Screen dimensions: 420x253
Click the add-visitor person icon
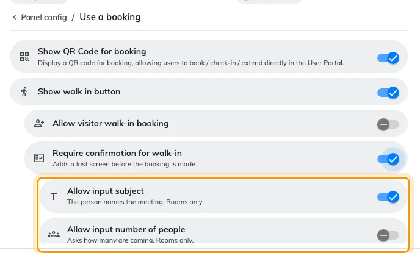[x=39, y=123]
